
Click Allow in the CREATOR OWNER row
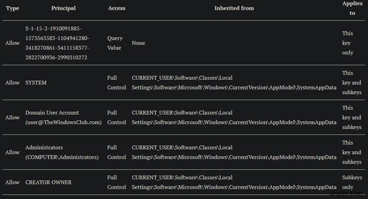point(13,182)
